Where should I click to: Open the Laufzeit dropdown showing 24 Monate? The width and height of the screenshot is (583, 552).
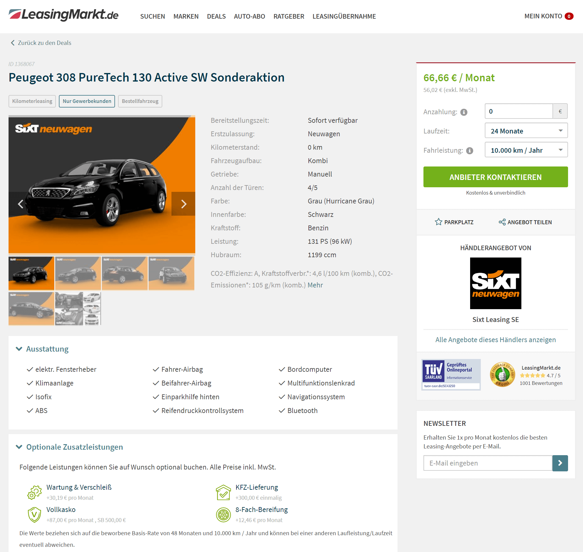(526, 131)
